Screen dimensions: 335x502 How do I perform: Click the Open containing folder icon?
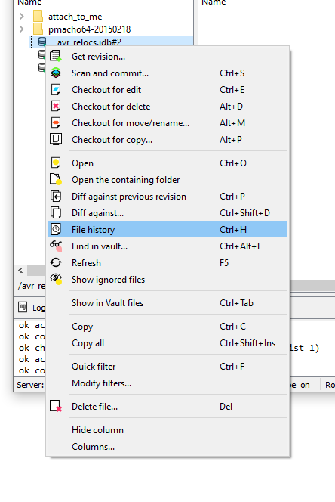pos(56,180)
